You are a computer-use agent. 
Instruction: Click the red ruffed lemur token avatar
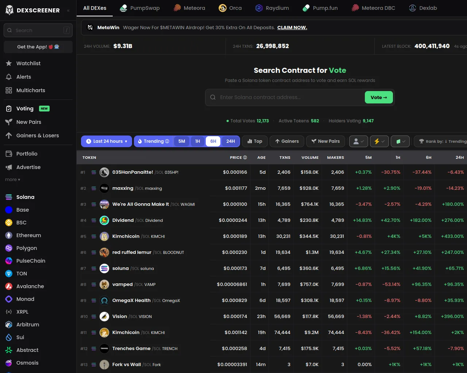click(104, 252)
